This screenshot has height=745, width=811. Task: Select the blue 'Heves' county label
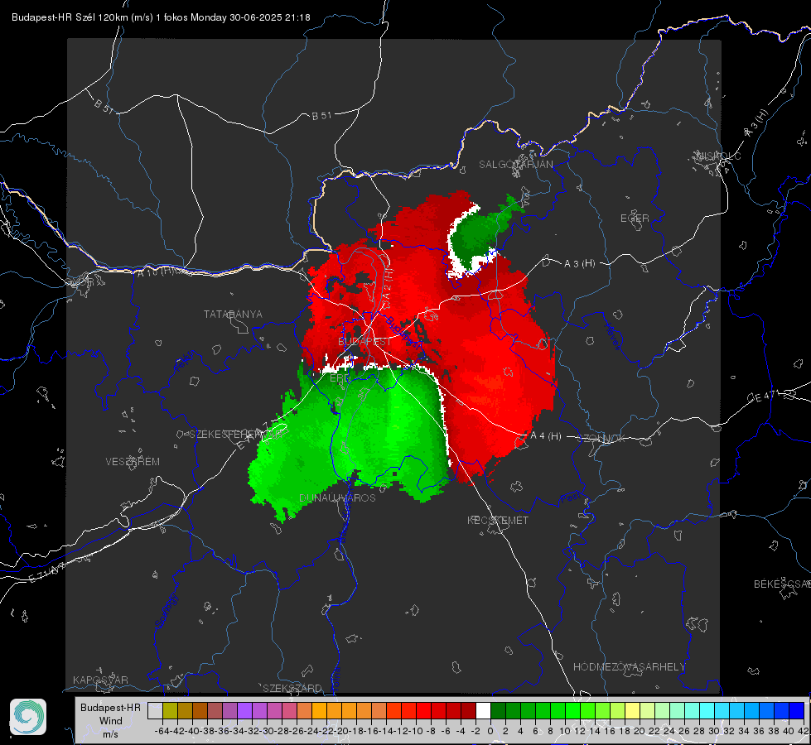point(612,337)
